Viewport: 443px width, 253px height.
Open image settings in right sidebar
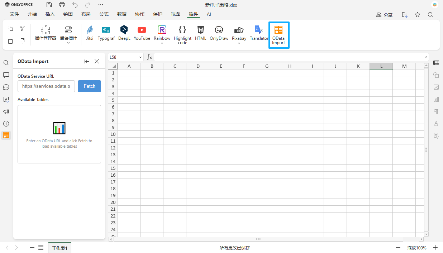click(436, 87)
